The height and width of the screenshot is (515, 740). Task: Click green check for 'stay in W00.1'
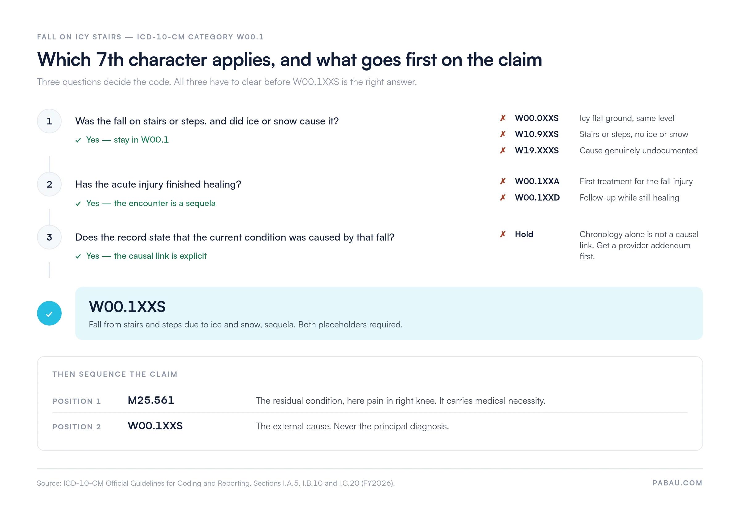[78, 140]
